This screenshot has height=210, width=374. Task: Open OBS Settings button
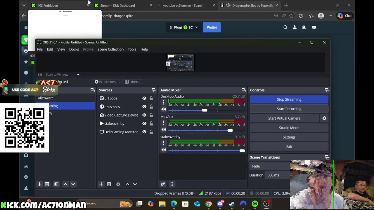coord(289,137)
